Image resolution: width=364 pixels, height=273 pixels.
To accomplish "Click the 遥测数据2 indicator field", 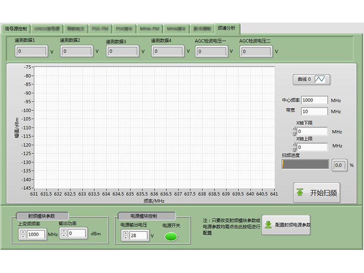I will coord(77,51).
